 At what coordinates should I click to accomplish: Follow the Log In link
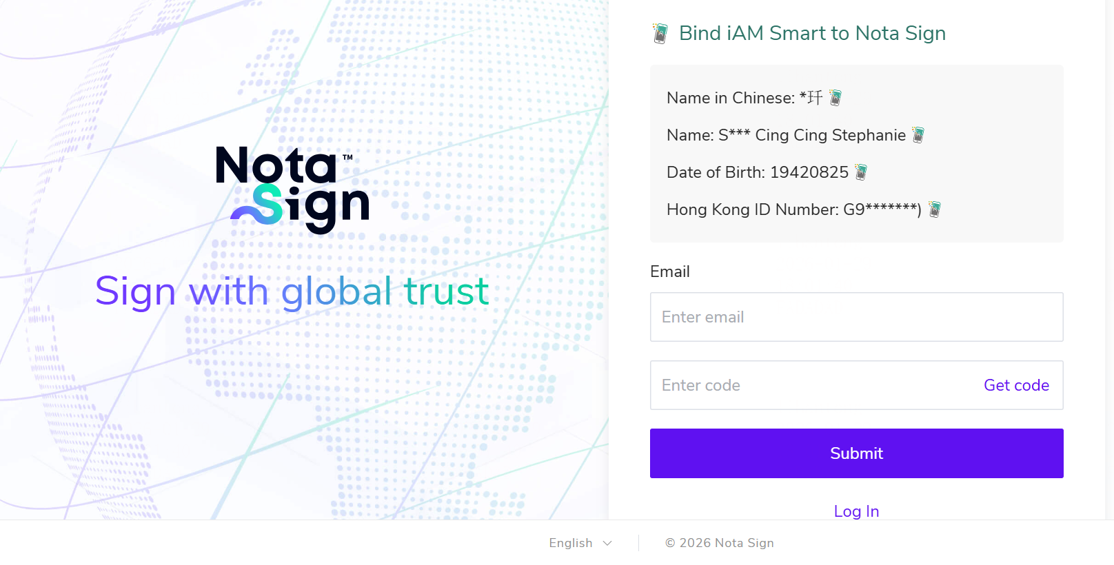click(856, 511)
